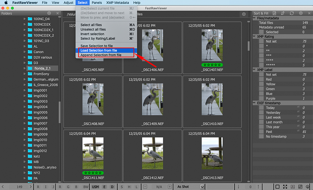Open the XMP Metadata menu

(x=117, y=3)
